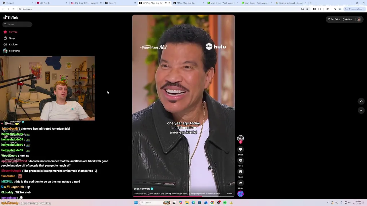Click the Lionel Richie video frame
This screenshot has height=206, width=367.
click(183, 106)
